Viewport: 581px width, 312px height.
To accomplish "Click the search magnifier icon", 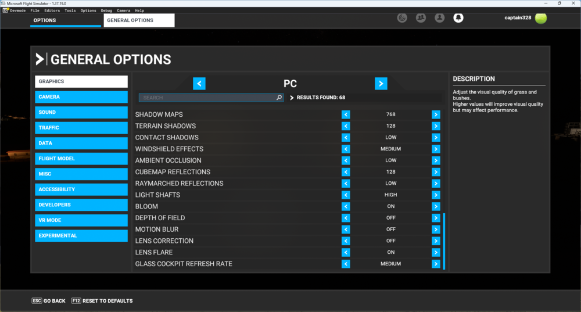I will coord(279,98).
